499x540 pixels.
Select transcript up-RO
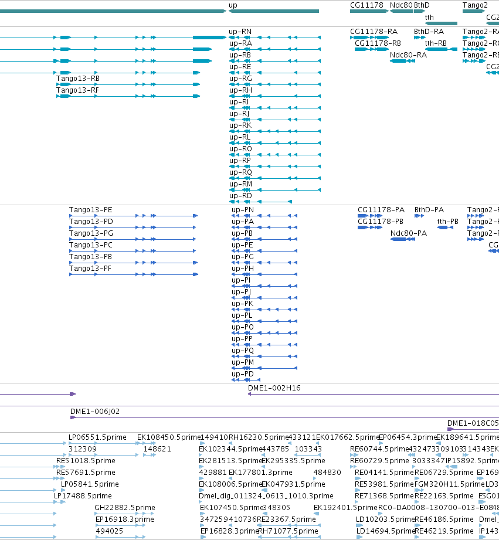275,155
